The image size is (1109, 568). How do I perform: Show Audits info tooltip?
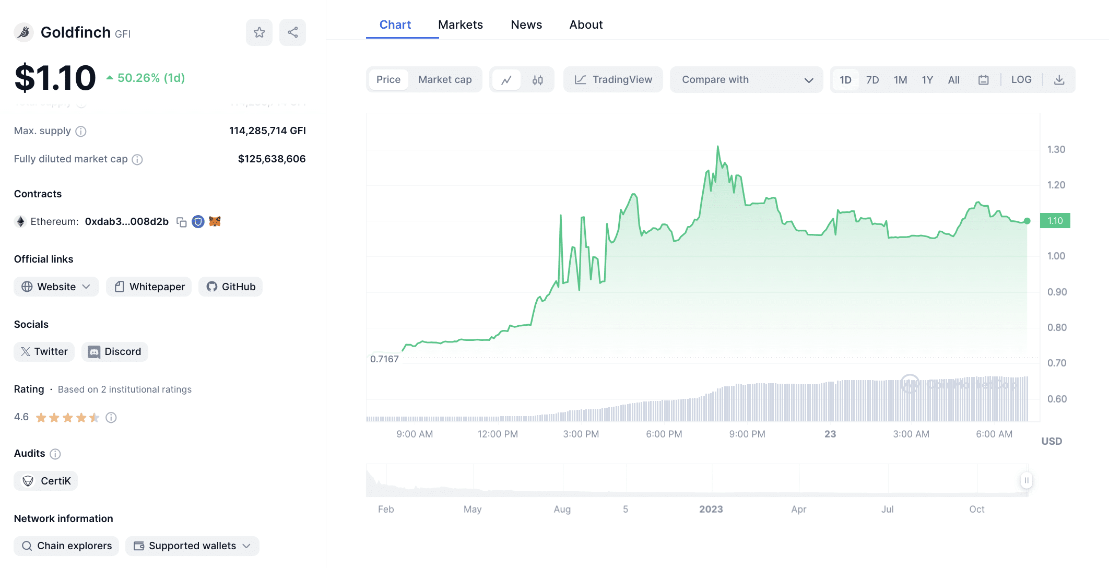(x=55, y=454)
